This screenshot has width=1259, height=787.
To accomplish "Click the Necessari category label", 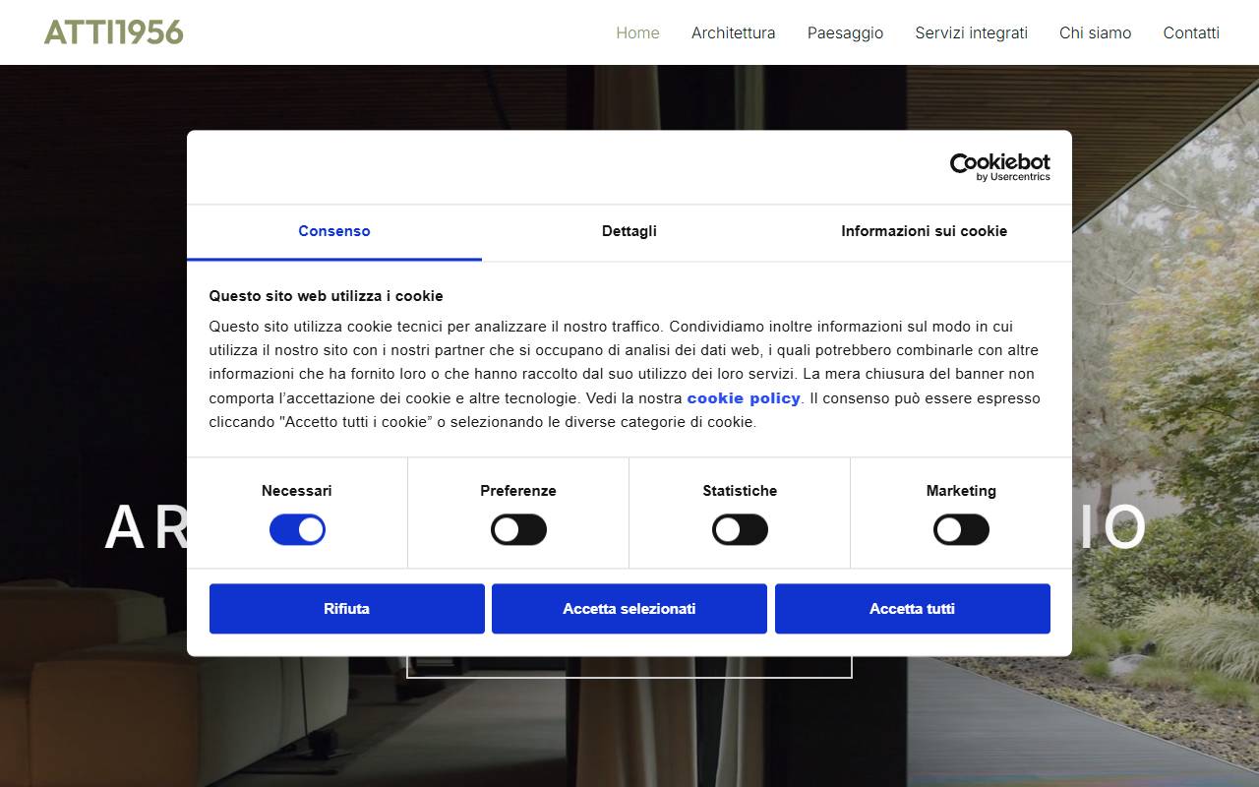I will (x=297, y=491).
